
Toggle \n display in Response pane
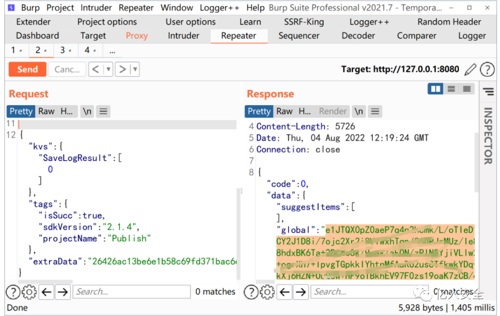click(x=359, y=111)
